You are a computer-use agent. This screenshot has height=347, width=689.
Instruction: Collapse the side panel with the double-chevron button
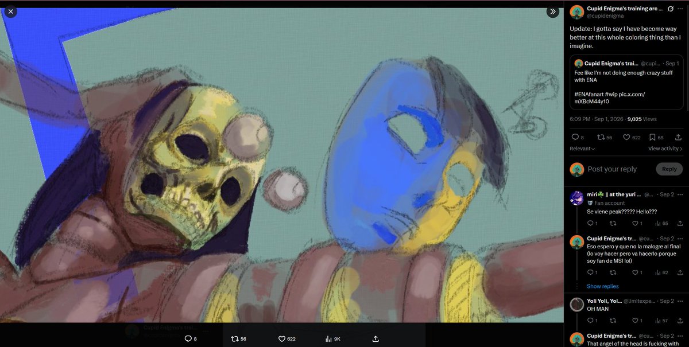552,11
